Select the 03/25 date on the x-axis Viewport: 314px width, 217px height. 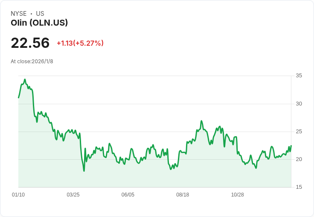pyautogui.click(x=73, y=195)
